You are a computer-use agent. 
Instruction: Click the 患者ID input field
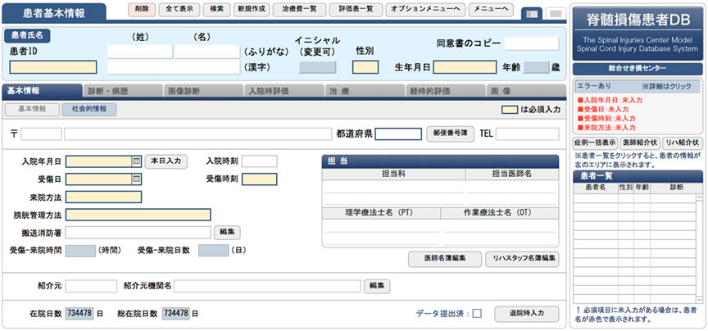coord(53,67)
